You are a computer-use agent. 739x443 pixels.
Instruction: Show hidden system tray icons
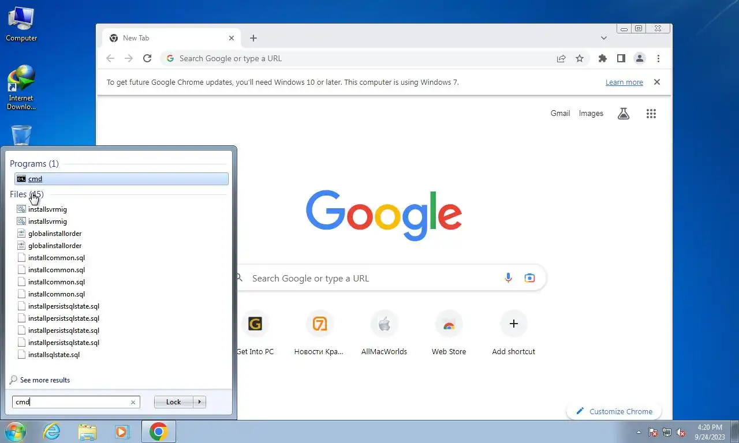point(639,432)
